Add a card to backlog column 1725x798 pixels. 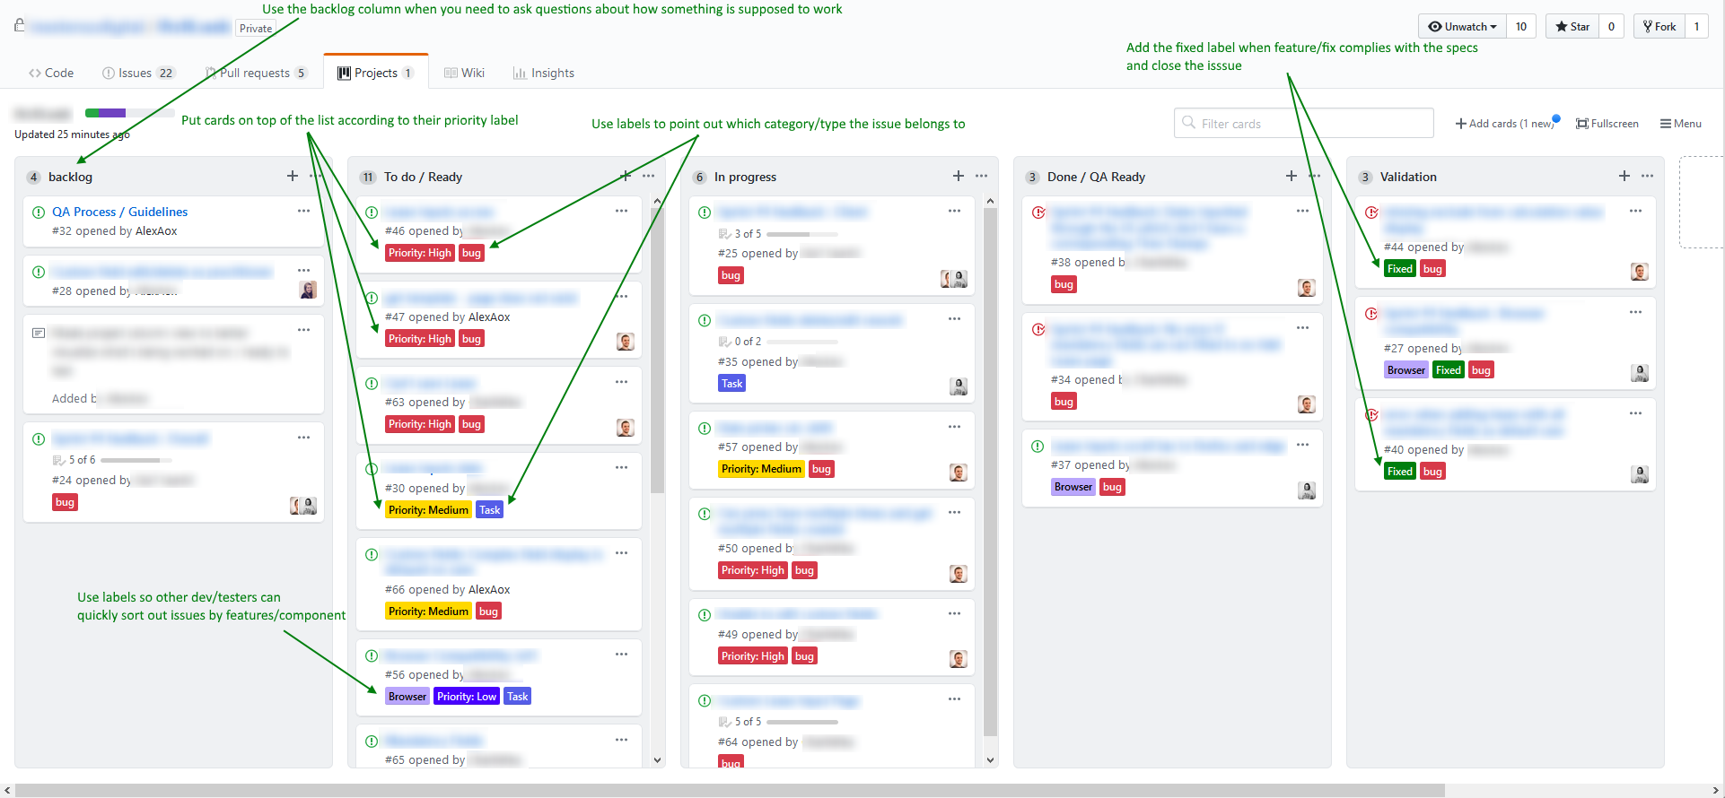pyautogui.click(x=293, y=176)
